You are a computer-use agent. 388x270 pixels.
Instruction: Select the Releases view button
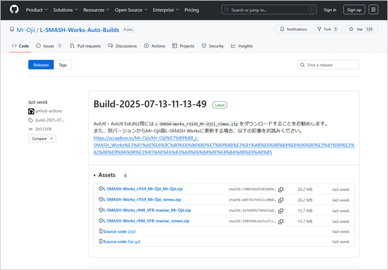point(41,65)
